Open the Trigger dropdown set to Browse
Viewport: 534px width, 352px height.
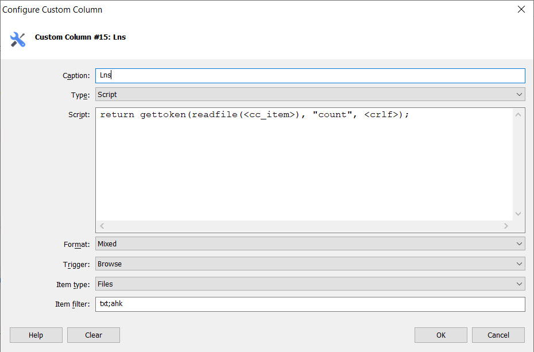coord(310,264)
